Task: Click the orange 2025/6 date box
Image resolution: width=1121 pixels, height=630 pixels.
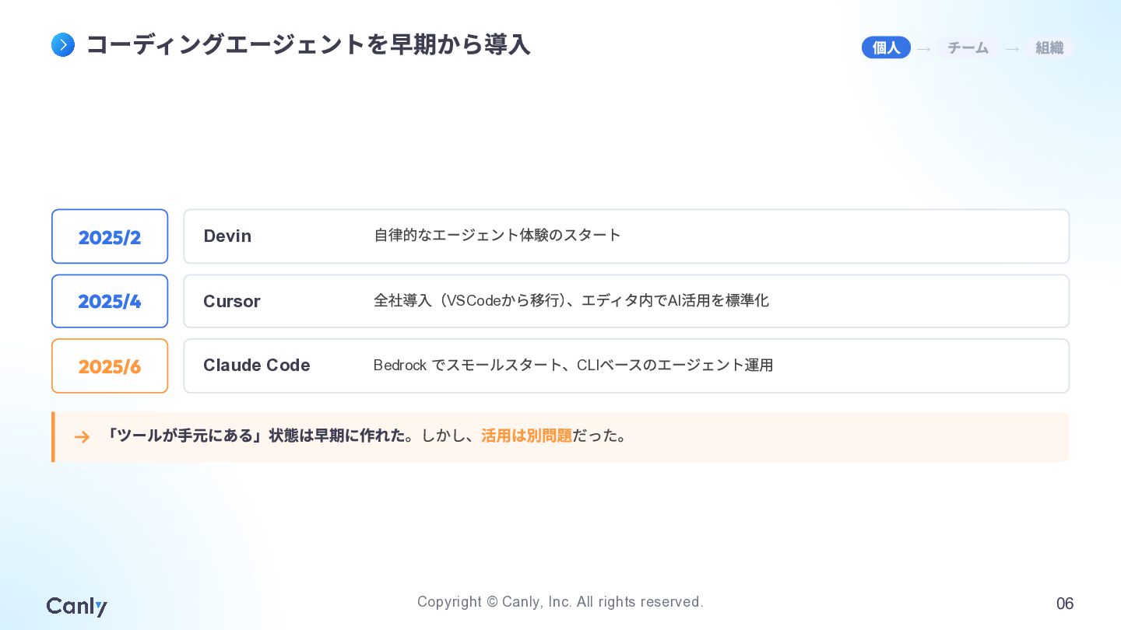Action: coord(110,366)
